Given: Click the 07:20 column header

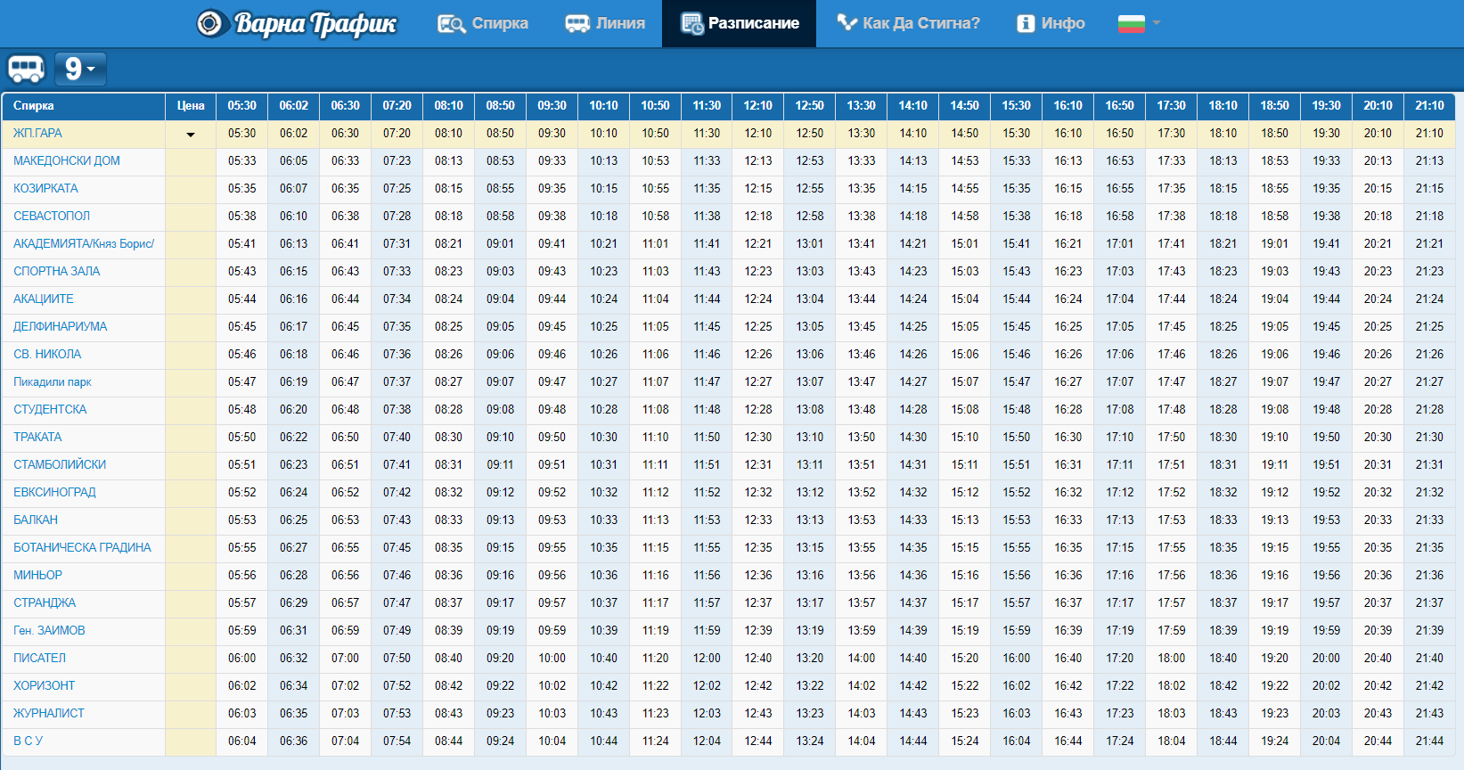Looking at the screenshot, I should [x=397, y=105].
